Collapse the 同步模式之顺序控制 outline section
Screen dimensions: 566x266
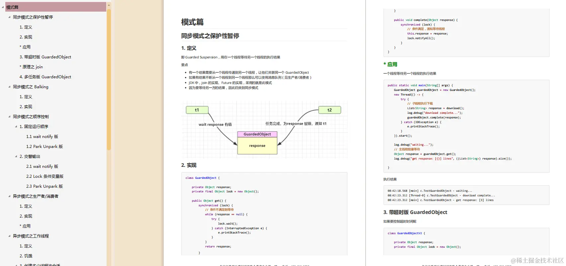tap(9, 116)
